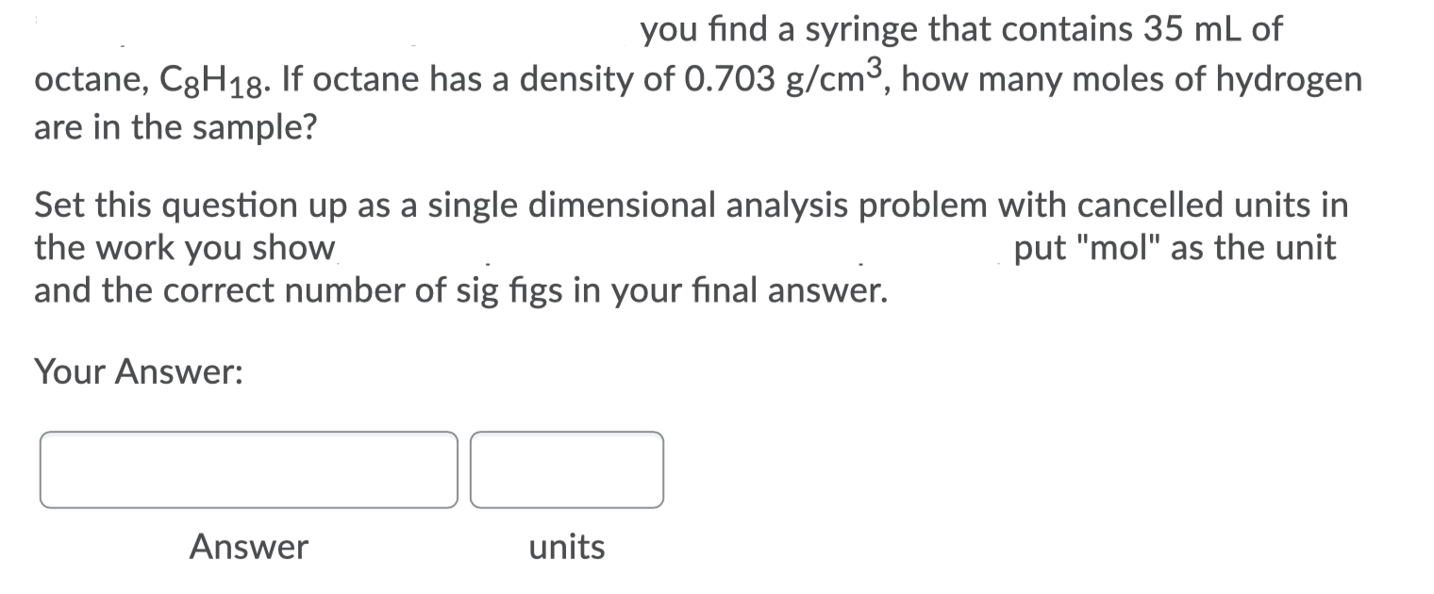
Task: Click inside the units input box
Action: (x=566, y=469)
